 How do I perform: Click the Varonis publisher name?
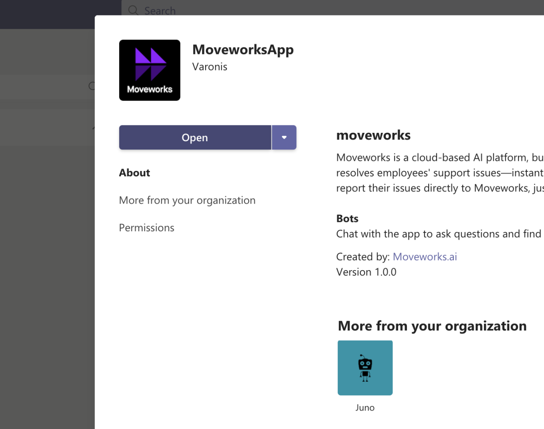210,67
